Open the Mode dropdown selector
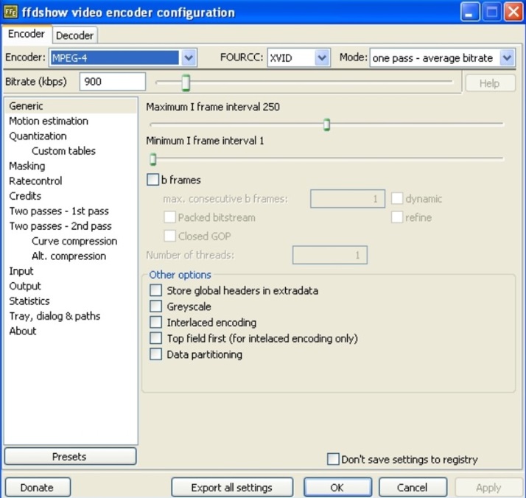Screen dimensions: 526x498 click(507, 58)
